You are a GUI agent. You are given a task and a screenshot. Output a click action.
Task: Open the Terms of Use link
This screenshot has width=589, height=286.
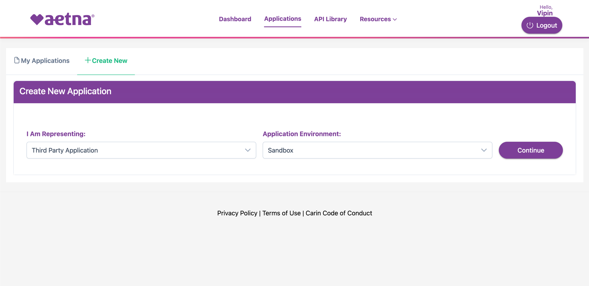(x=282, y=213)
